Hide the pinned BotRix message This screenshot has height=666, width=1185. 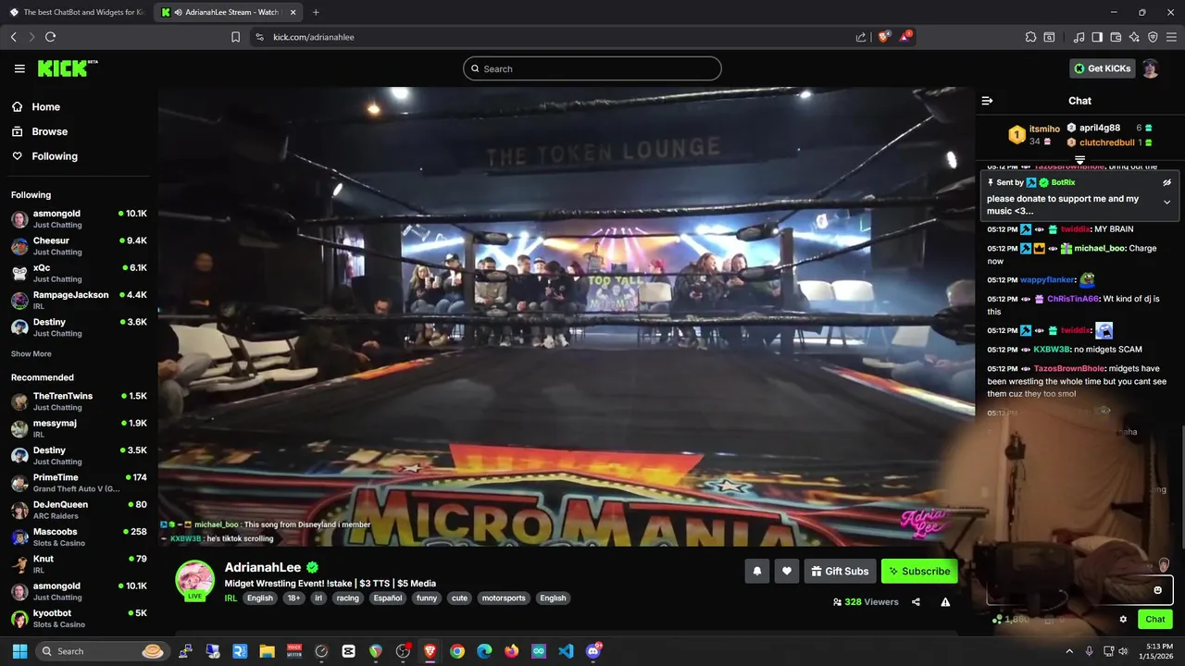1166,182
